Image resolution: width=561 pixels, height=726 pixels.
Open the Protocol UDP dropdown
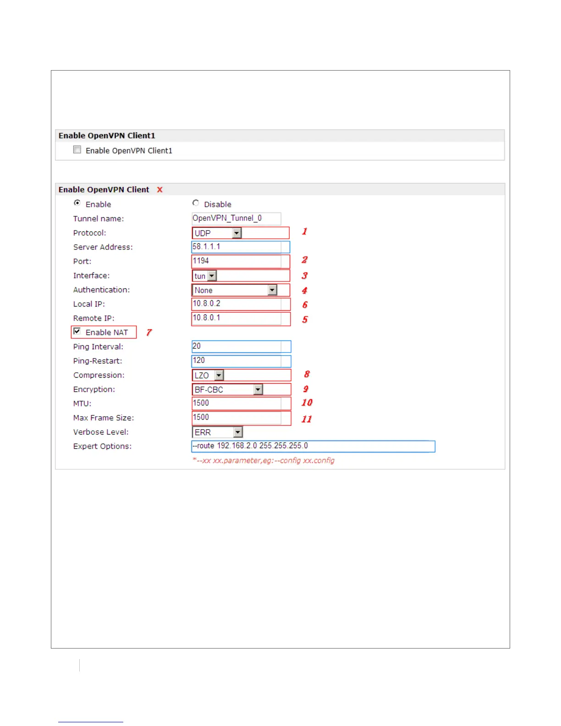[x=217, y=233]
